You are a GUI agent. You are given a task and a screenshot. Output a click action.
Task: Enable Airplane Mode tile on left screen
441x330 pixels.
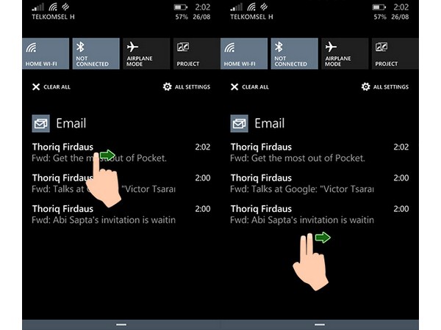pos(146,54)
